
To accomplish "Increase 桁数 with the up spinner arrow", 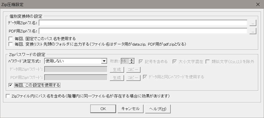I will coord(132,60).
